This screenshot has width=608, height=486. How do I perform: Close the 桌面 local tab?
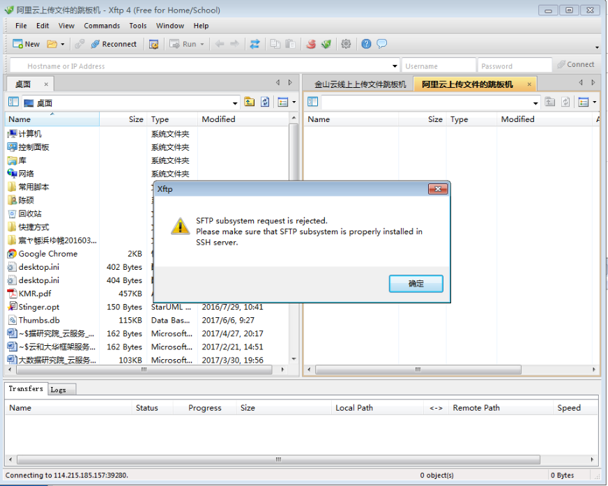46,84
